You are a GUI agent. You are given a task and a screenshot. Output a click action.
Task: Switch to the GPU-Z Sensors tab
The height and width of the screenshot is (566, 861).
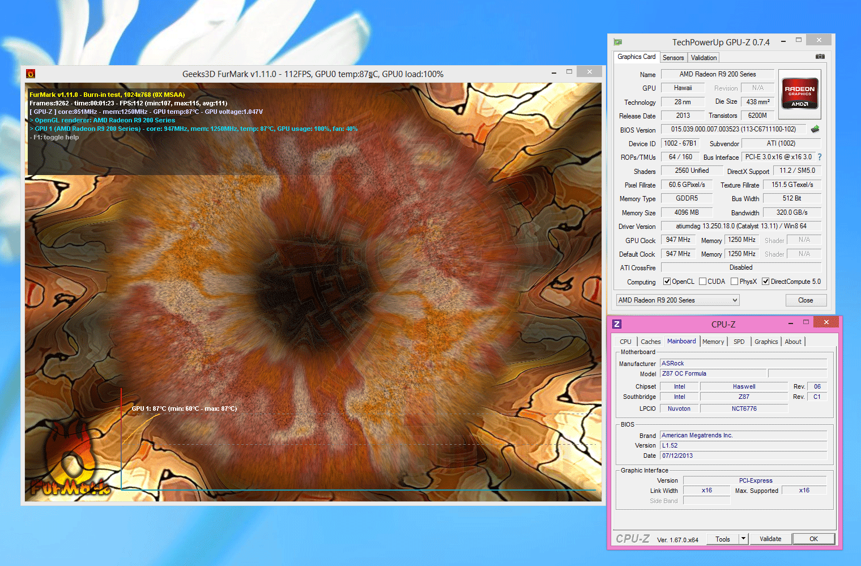click(673, 58)
